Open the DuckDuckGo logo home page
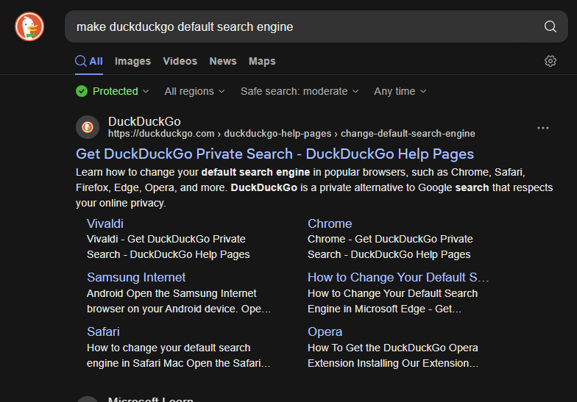 coord(29,26)
